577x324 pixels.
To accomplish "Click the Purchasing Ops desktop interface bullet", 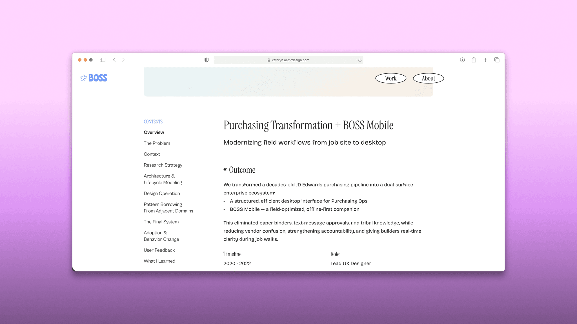I will pyautogui.click(x=299, y=201).
